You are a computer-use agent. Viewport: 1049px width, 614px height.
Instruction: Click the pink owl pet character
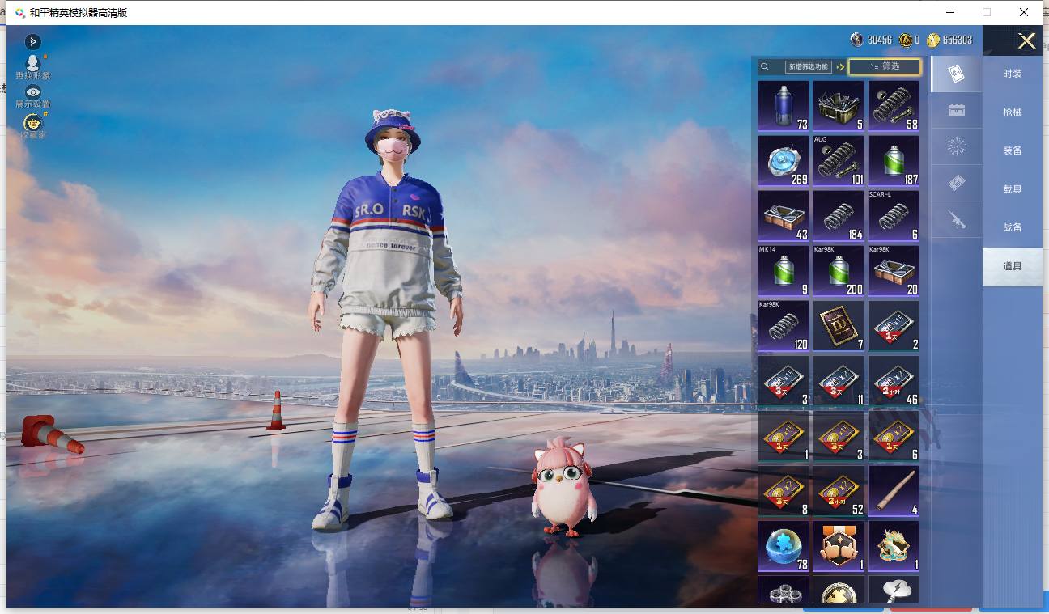(x=563, y=487)
